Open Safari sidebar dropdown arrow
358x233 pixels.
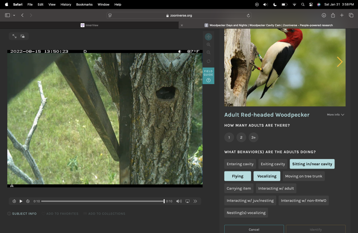coord(14,15)
